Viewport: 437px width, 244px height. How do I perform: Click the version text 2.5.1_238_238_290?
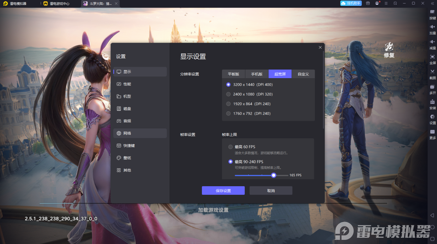(61, 219)
